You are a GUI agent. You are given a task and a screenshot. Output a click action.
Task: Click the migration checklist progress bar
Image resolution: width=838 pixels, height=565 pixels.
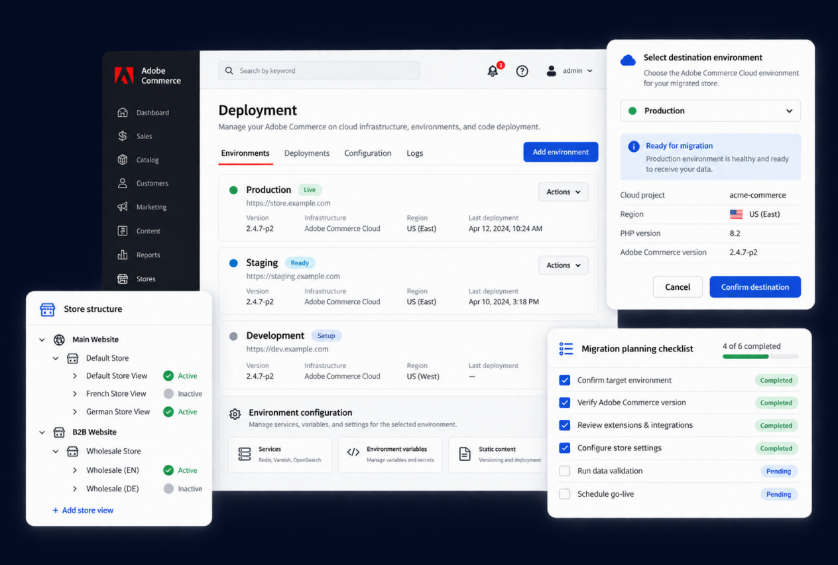point(760,357)
